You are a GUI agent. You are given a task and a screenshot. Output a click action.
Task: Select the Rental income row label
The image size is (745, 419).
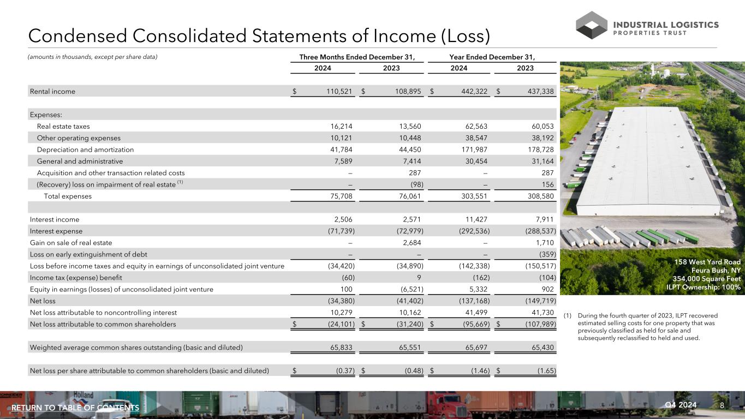point(52,92)
